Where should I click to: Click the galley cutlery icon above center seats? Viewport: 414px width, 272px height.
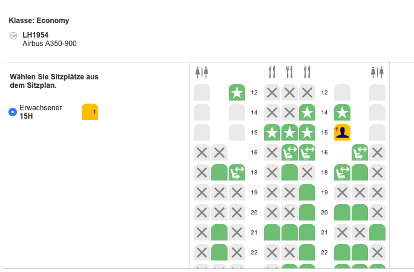[289, 73]
